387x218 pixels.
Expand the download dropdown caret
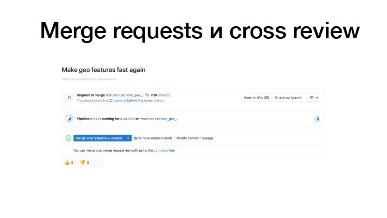(x=317, y=98)
